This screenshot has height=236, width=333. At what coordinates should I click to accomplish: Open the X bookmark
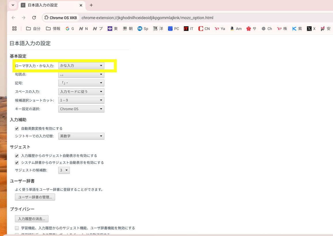point(311,29)
